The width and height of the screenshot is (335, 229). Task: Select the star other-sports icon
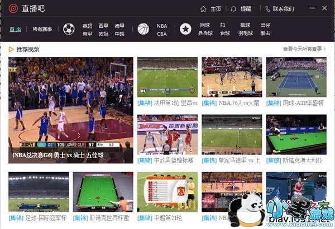point(185,29)
